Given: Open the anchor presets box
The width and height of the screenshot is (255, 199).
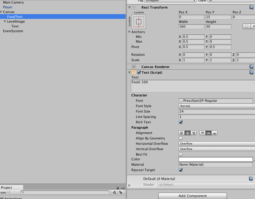Looking at the screenshot, I should [139, 22].
